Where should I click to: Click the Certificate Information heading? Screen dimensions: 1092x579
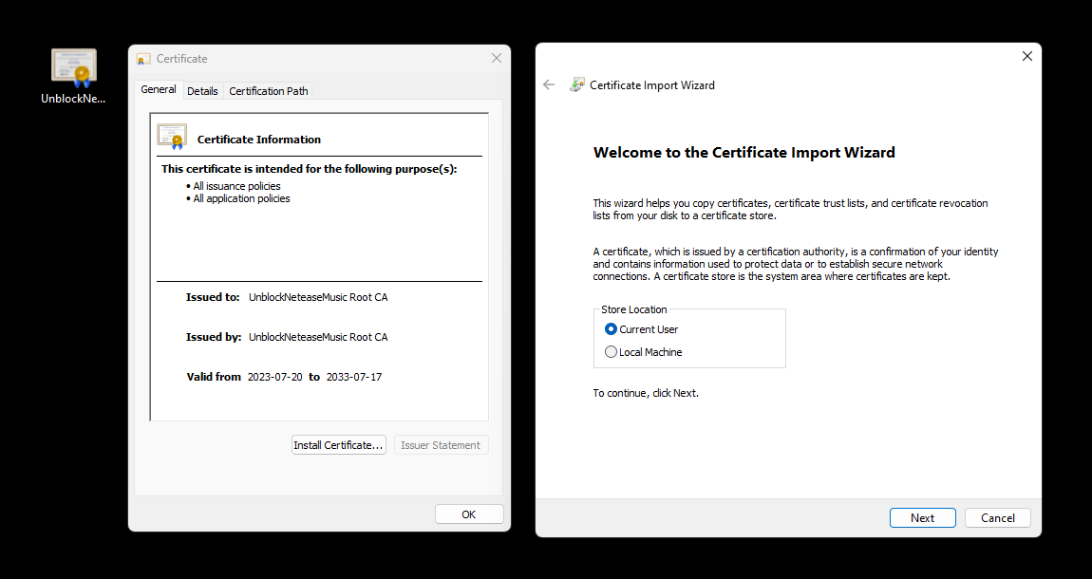pyautogui.click(x=259, y=140)
